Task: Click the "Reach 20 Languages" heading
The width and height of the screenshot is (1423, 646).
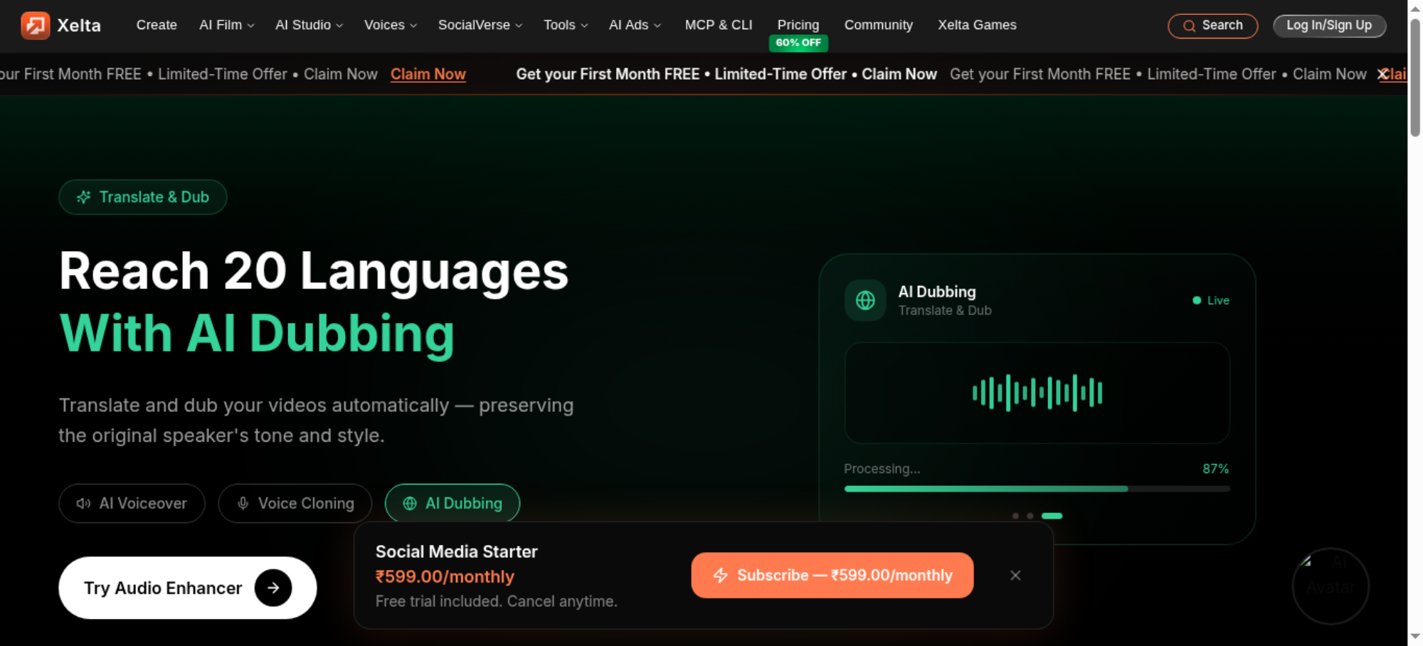Action: [314, 271]
